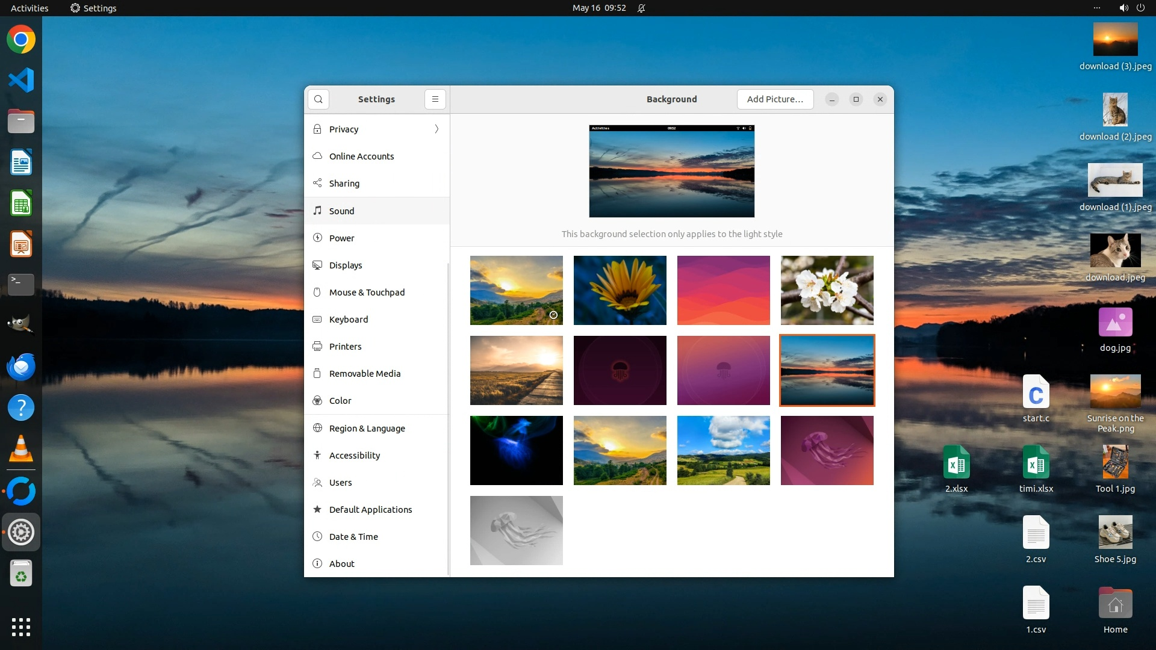Choose the white cherry blossom wallpaper

(827, 290)
